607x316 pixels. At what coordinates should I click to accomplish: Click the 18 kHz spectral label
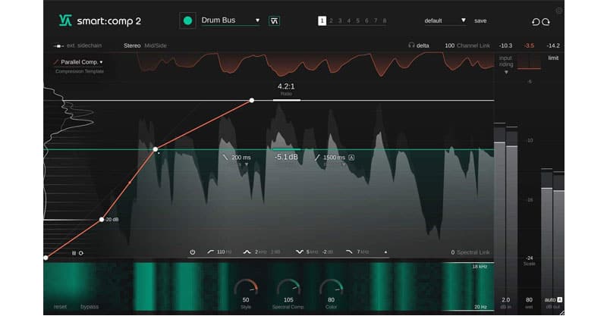(480, 267)
